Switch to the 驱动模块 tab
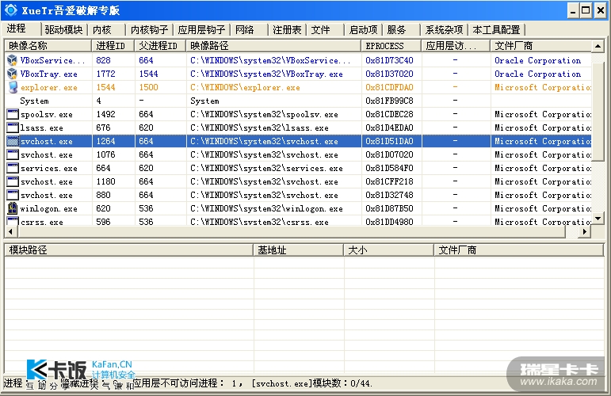The width and height of the screenshot is (611, 396). pos(63,29)
